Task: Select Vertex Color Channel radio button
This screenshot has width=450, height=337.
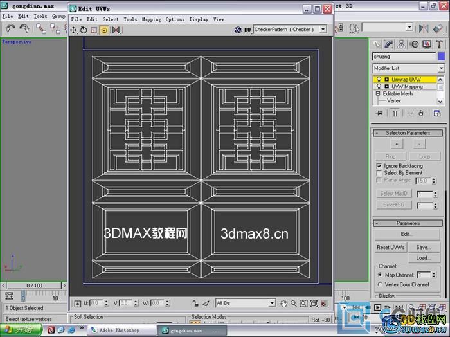Action: pos(380,284)
